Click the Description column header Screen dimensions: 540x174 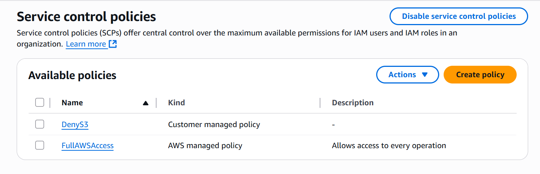coord(352,103)
